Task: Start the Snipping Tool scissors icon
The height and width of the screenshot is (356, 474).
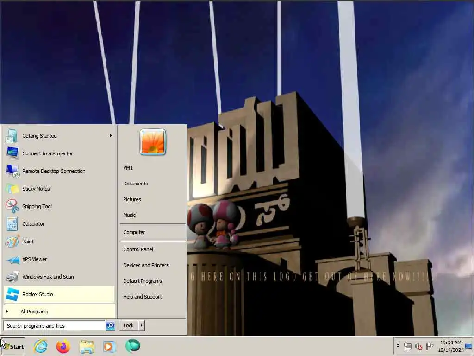Action: [12, 206]
